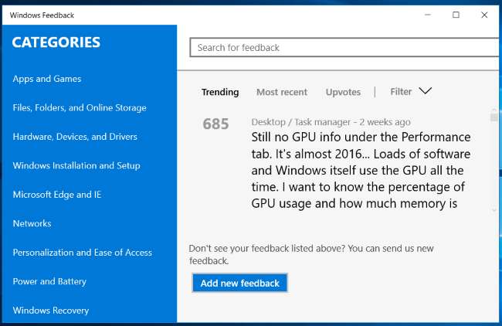This screenshot has height=326, width=502.
Task: Open the Apps and Games category
Action: 47,79
